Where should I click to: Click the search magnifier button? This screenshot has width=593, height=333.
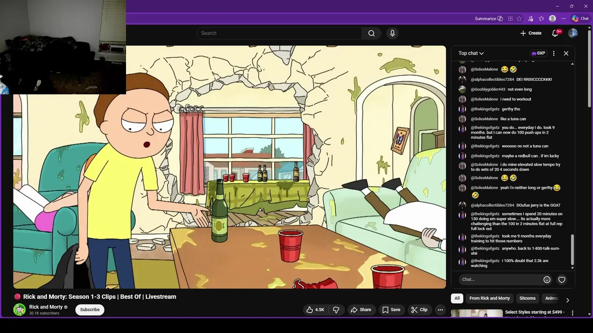tap(372, 33)
